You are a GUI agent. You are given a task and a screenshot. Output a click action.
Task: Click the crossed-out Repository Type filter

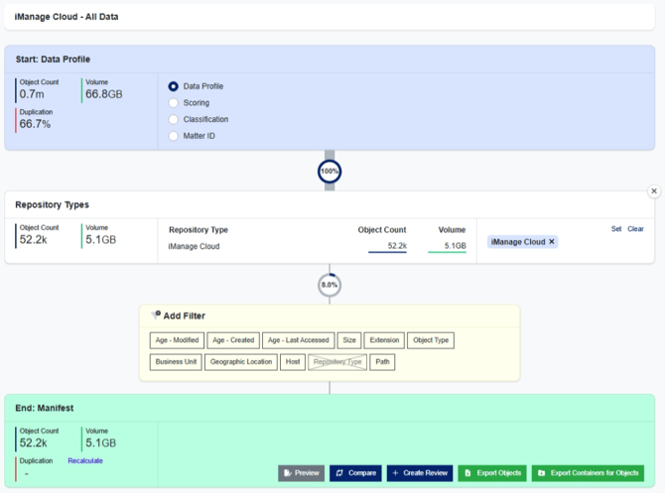[337, 362]
